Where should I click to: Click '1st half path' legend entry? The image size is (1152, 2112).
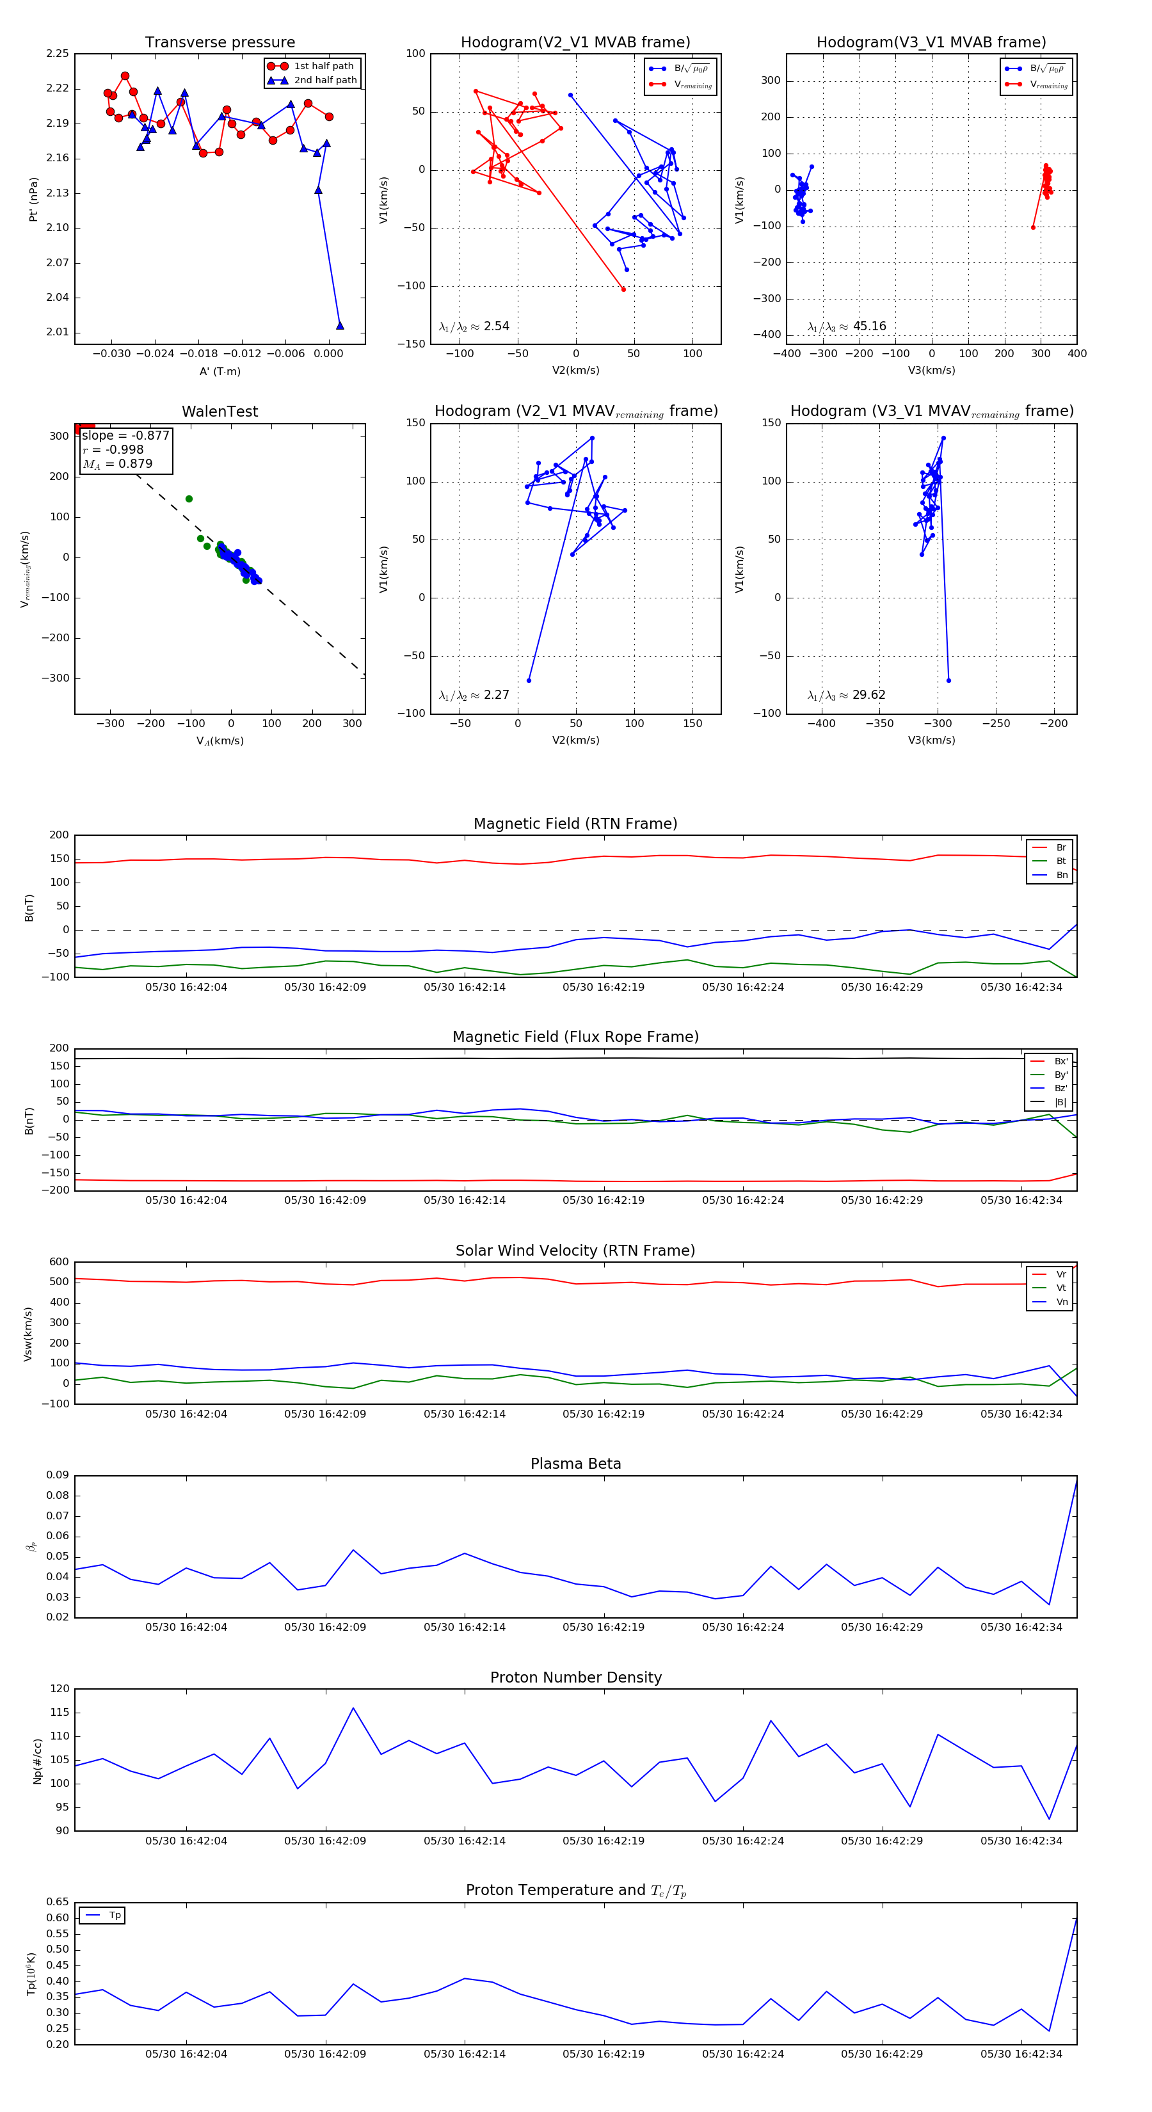(x=312, y=67)
